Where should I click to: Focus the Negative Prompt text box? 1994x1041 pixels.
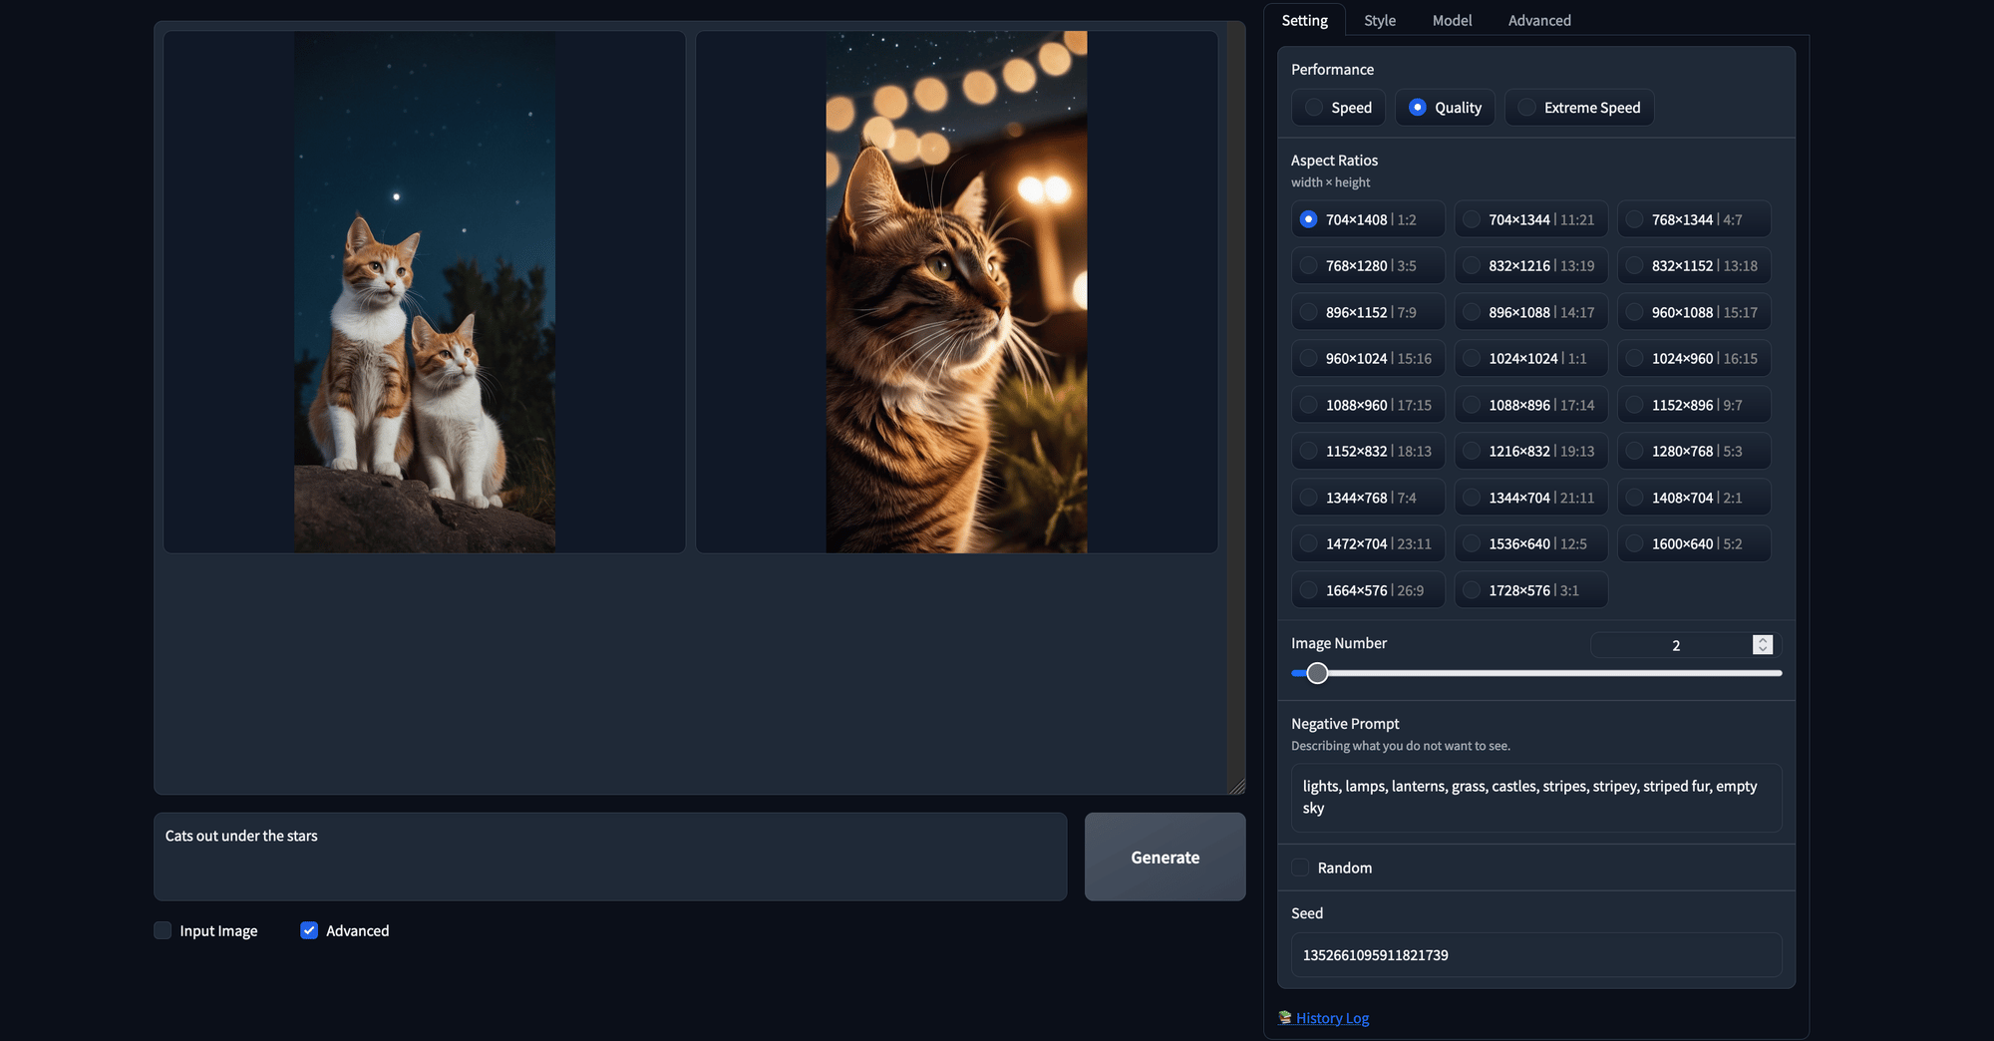[x=1536, y=798]
